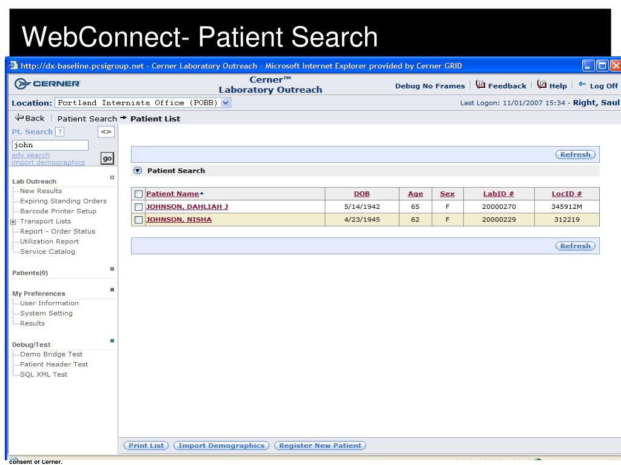Collapse the side panel with the <> button
Viewport: 621px width, 465px height.
click(106, 131)
